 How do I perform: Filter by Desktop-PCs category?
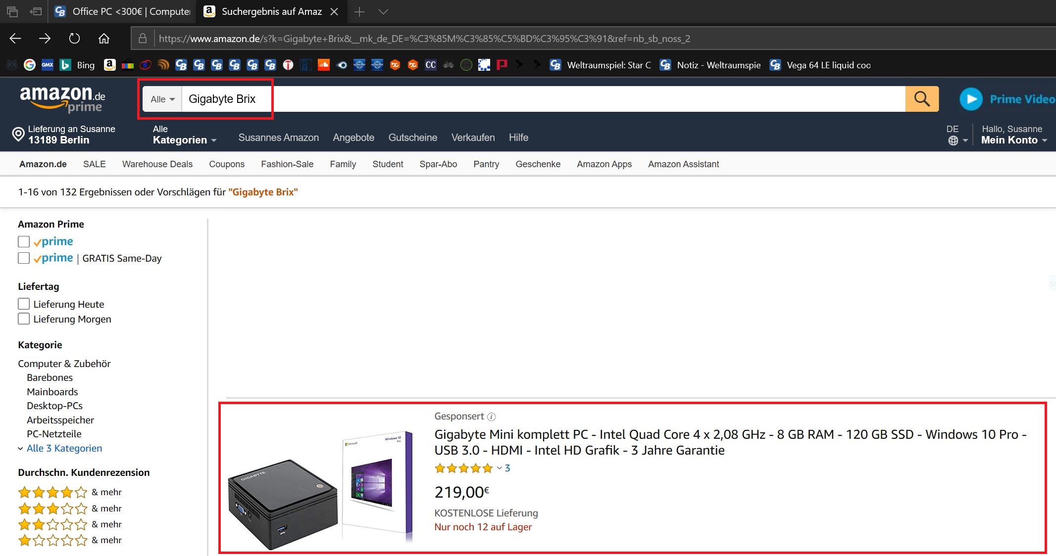coord(54,406)
